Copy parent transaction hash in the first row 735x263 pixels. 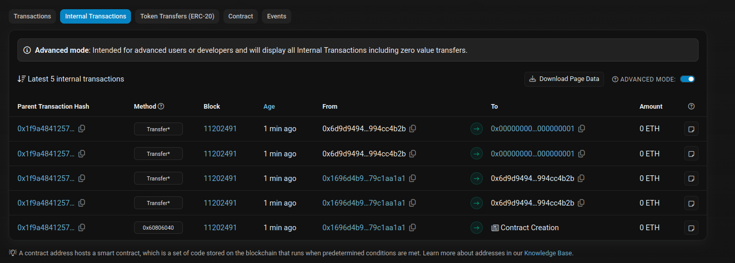click(82, 129)
